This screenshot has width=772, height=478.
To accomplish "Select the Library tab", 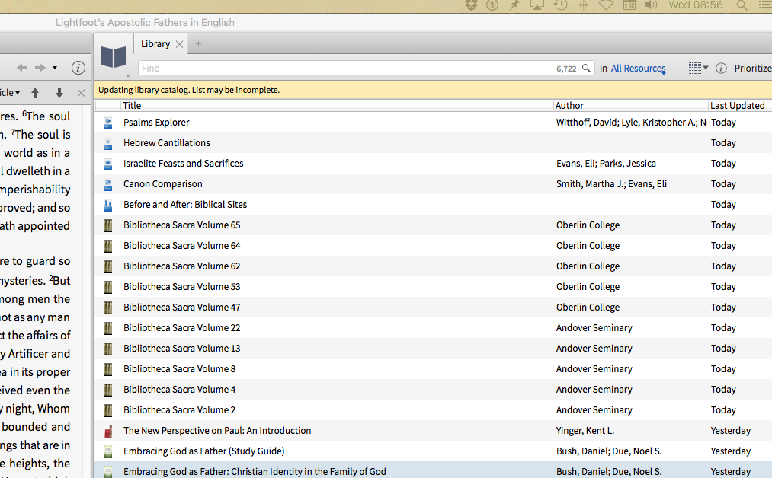I will point(155,44).
